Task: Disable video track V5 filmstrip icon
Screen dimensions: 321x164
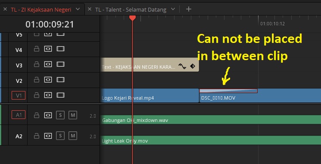Action: (60, 34)
